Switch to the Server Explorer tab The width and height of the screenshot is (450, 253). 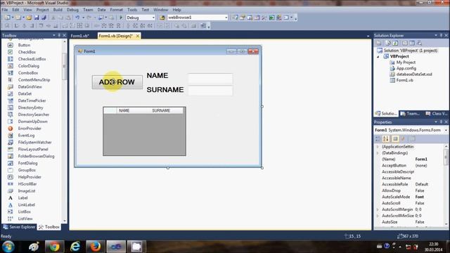pyautogui.click(x=20, y=227)
